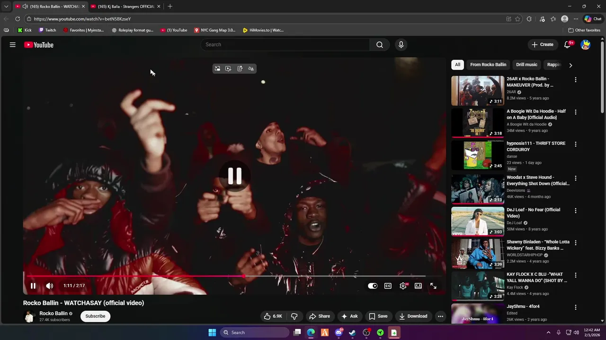Dislike the WATCHASAY video

click(294, 316)
